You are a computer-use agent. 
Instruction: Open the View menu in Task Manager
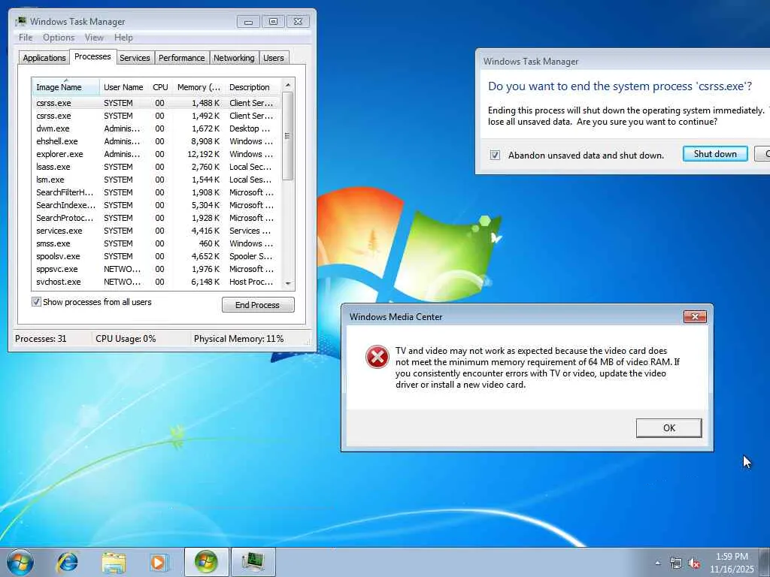point(94,38)
